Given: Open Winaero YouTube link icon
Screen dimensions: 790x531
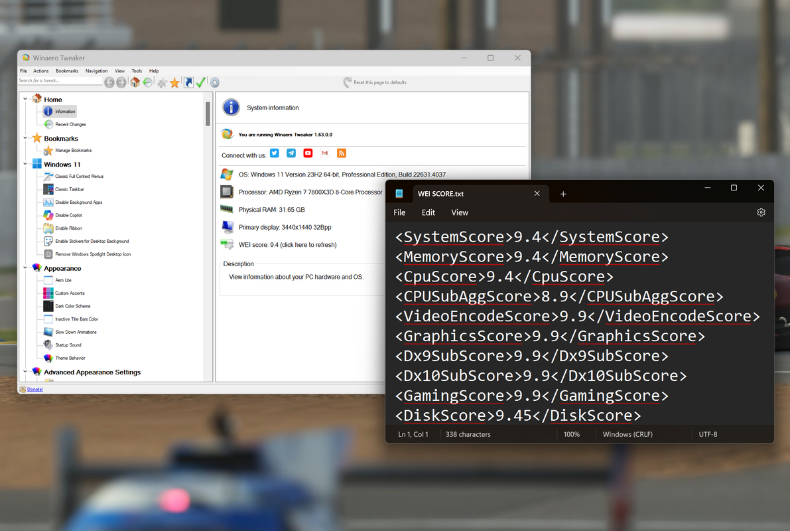Looking at the screenshot, I should coord(308,153).
